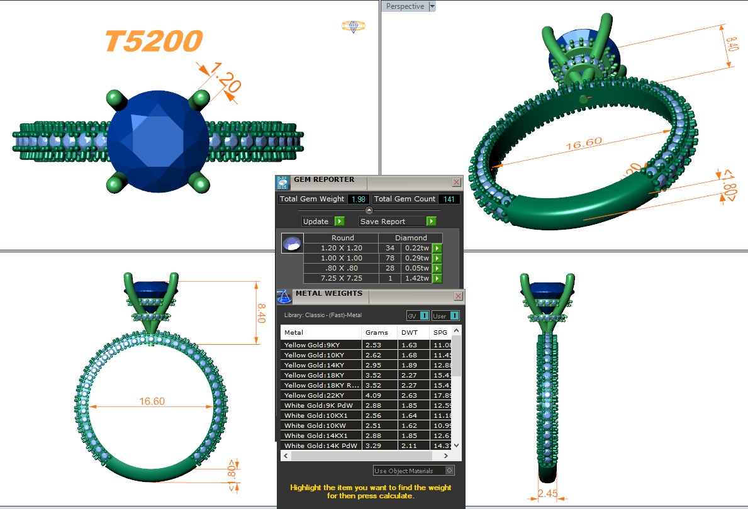Click the Metal Weights scale icon

284,296
